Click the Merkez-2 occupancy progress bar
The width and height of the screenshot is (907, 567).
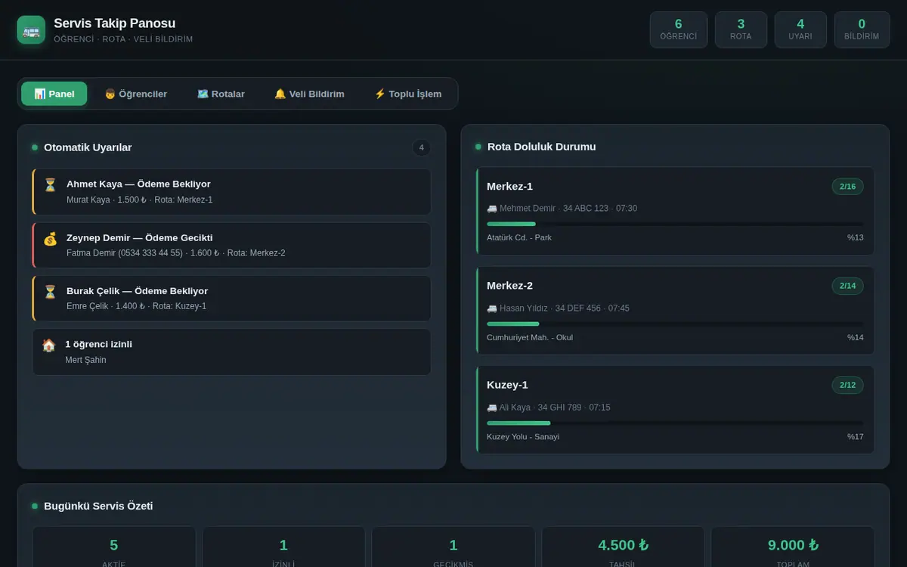675,324
